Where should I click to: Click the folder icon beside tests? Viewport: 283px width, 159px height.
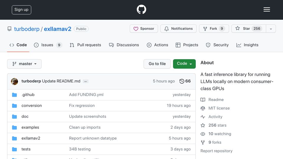14,149
